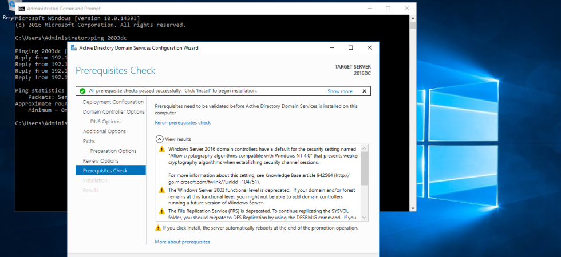This screenshot has height=257, width=561.
Task: Click warning icon beside automatic reboot notice
Action: coord(158,228)
